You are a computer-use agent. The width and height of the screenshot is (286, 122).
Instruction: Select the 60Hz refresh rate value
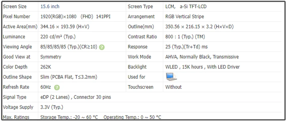tap(45, 87)
